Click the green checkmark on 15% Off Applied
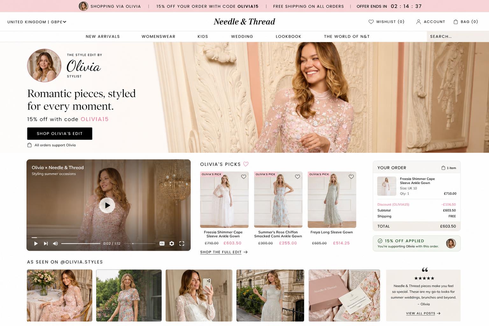This screenshot has width=489, height=326. (x=380, y=241)
